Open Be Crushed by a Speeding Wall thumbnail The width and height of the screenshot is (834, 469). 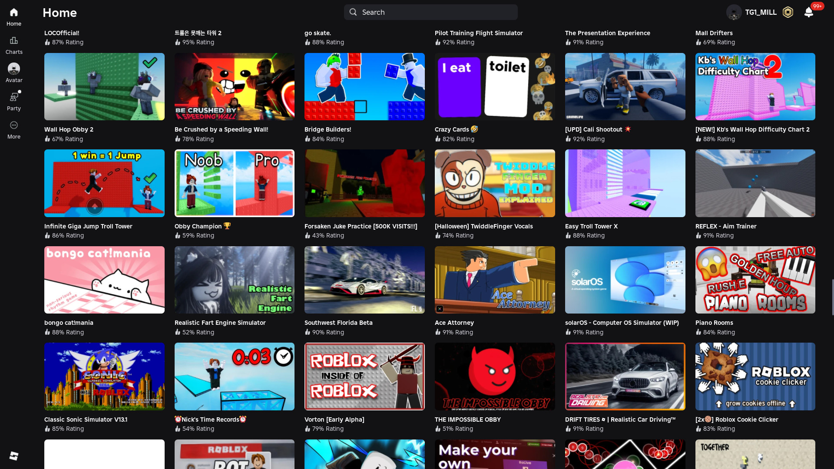[235, 86]
